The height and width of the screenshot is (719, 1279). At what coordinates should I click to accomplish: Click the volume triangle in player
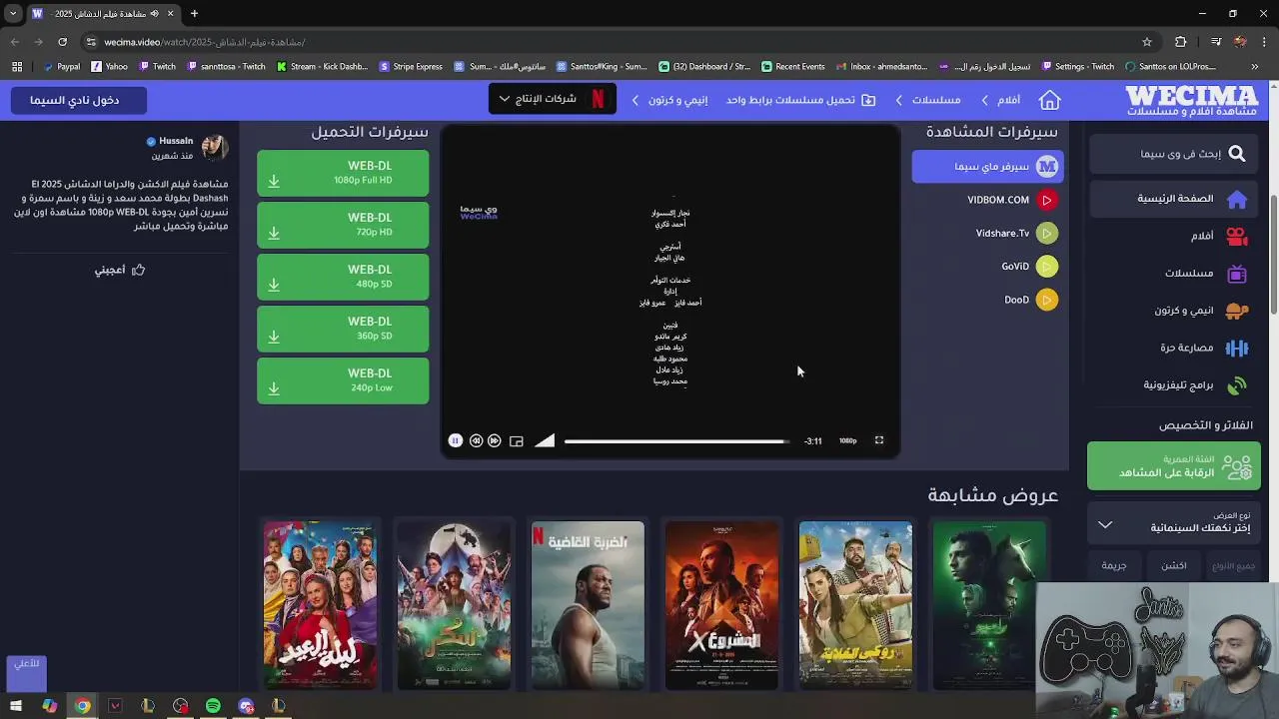545,440
